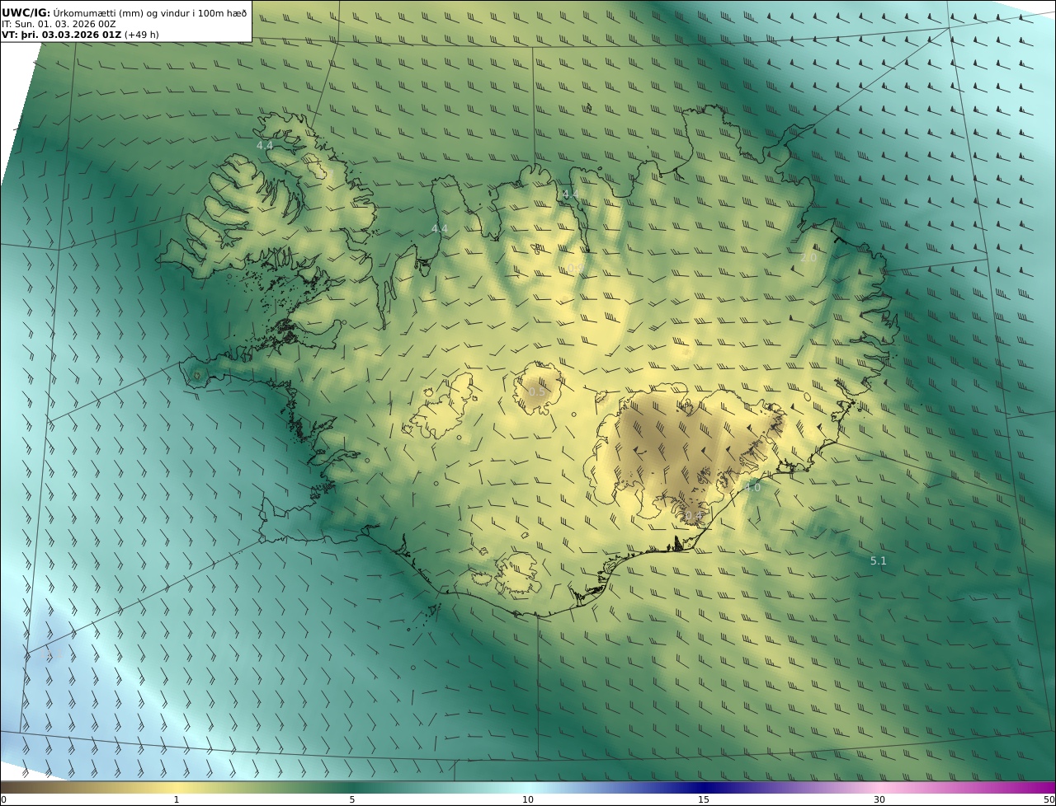The image size is (1056, 806).
Task: Click the '1' tick on the colour scale
Action: click(x=177, y=799)
